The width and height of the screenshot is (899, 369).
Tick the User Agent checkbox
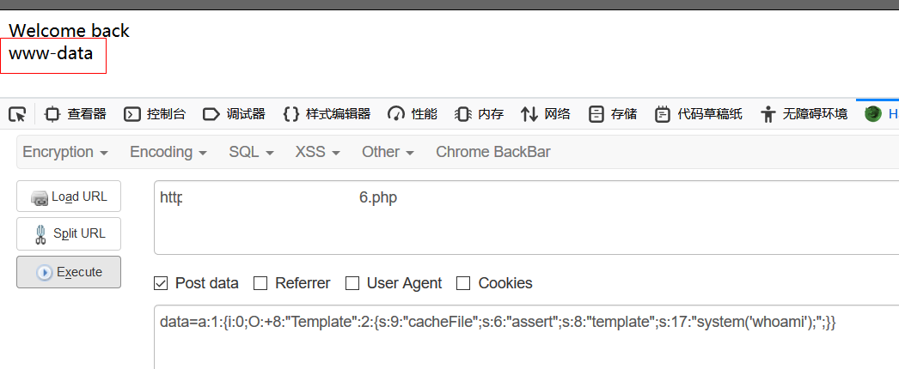[x=352, y=283]
